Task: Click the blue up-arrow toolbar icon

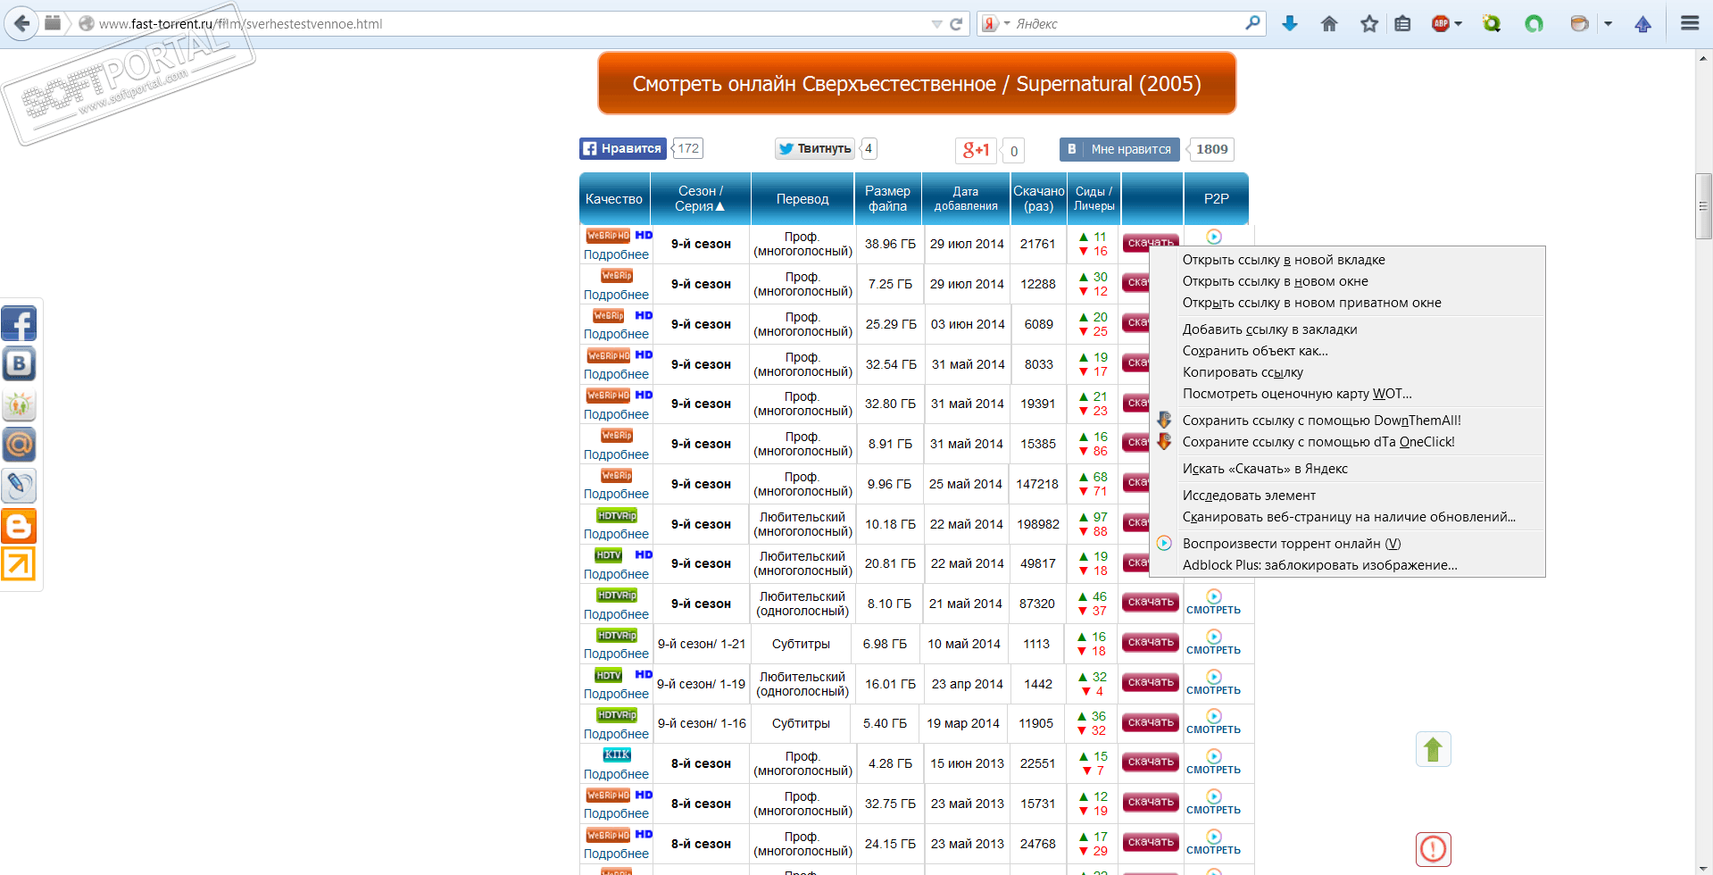Action: [1642, 24]
